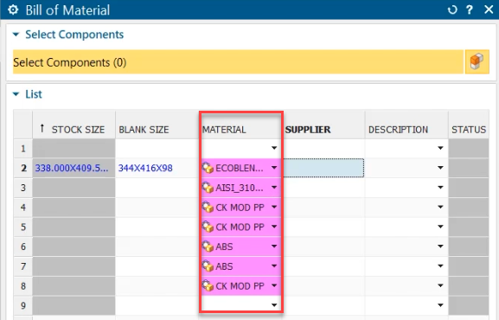Click material icon in row 4 CK MOD PP
The image size is (499, 320).
tap(208, 208)
